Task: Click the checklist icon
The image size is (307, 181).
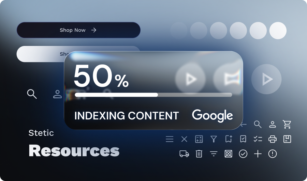Action: [258, 139]
